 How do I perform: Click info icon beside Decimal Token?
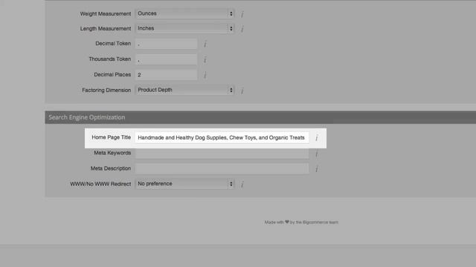(205, 44)
